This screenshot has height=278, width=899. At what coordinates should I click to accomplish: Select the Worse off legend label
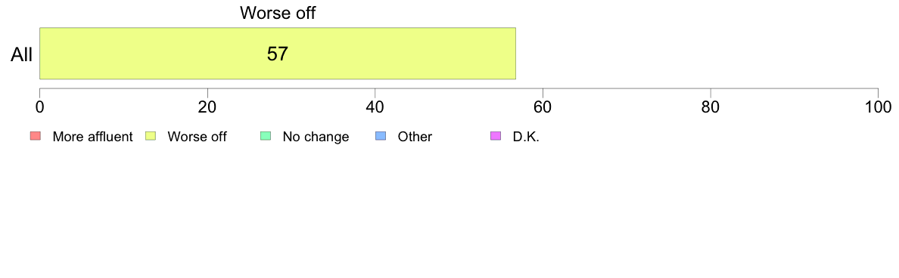pos(197,137)
